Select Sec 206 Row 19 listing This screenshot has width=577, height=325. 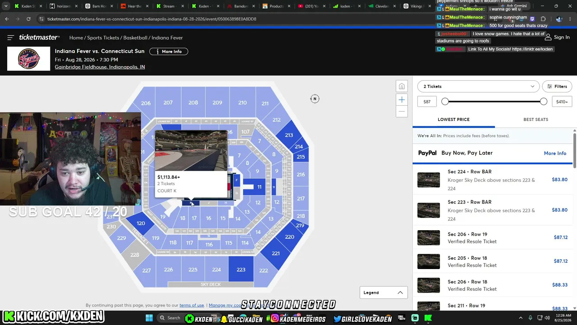click(492, 237)
